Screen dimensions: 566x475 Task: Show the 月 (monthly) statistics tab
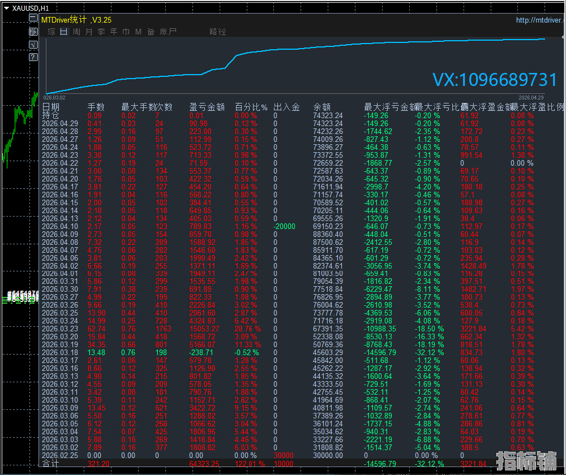tap(89, 32)
